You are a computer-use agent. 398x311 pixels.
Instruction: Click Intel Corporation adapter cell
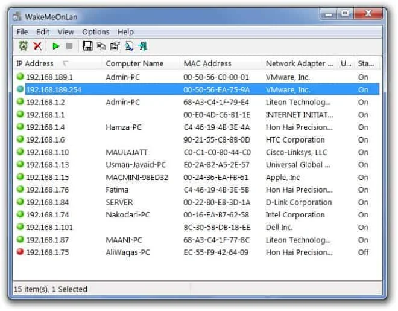295,215
